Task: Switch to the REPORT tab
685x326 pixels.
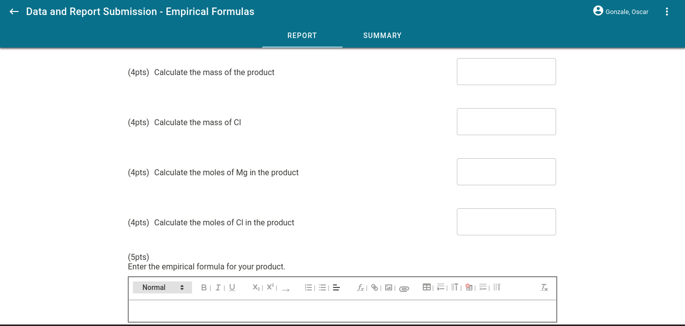Action: click(302, 35)
